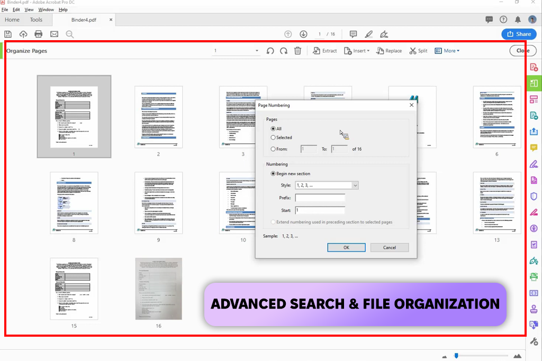Viewport: 542px width, 361px height.
Task: Select the green Organize Pages sidebar tool
Action: [x=534, y=83]
